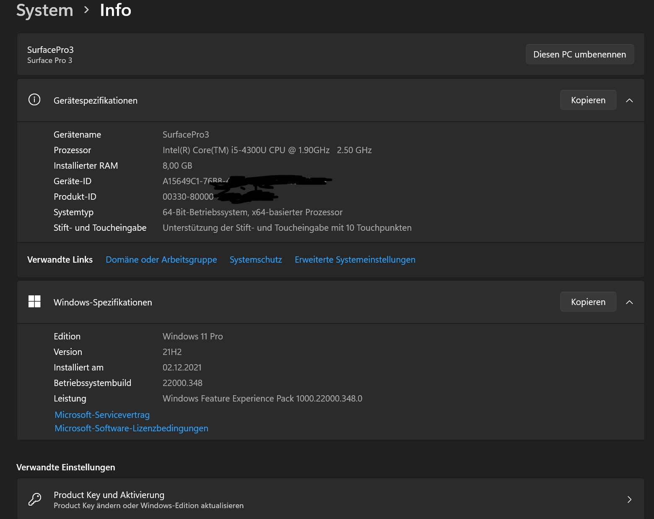Viewport: 654px width, 519px height.
Task: Copy device specifications with Kopieren
Action: (588, 100)
